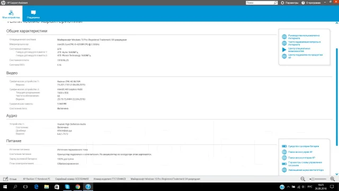339x191 pixels.
Task: Click the search input field
Action: point(260,3)
